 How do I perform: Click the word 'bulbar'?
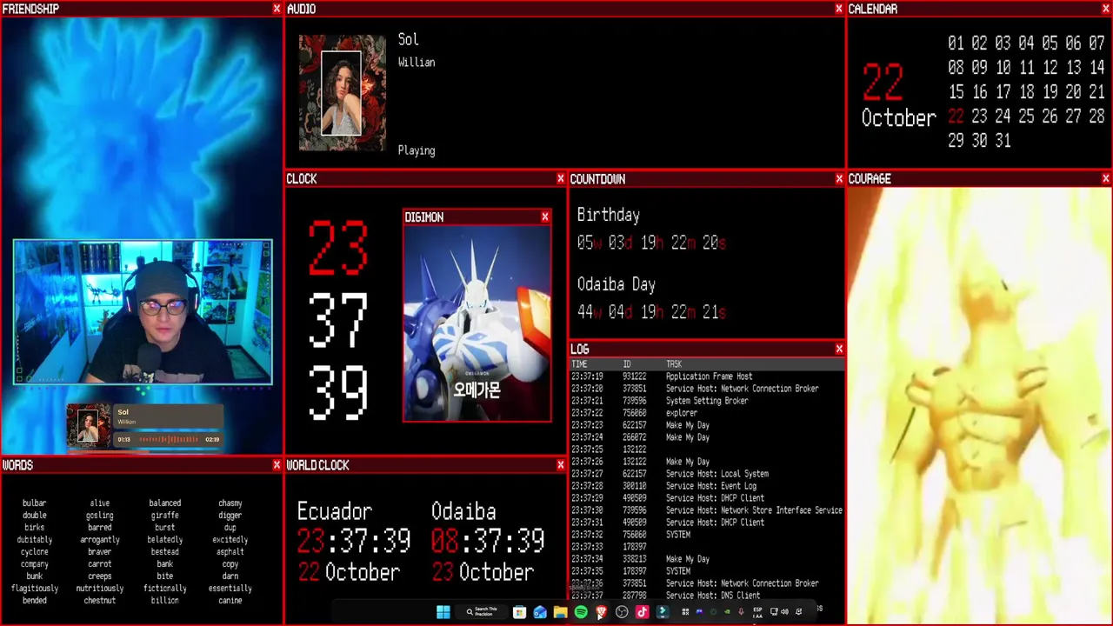coord(34,503)
